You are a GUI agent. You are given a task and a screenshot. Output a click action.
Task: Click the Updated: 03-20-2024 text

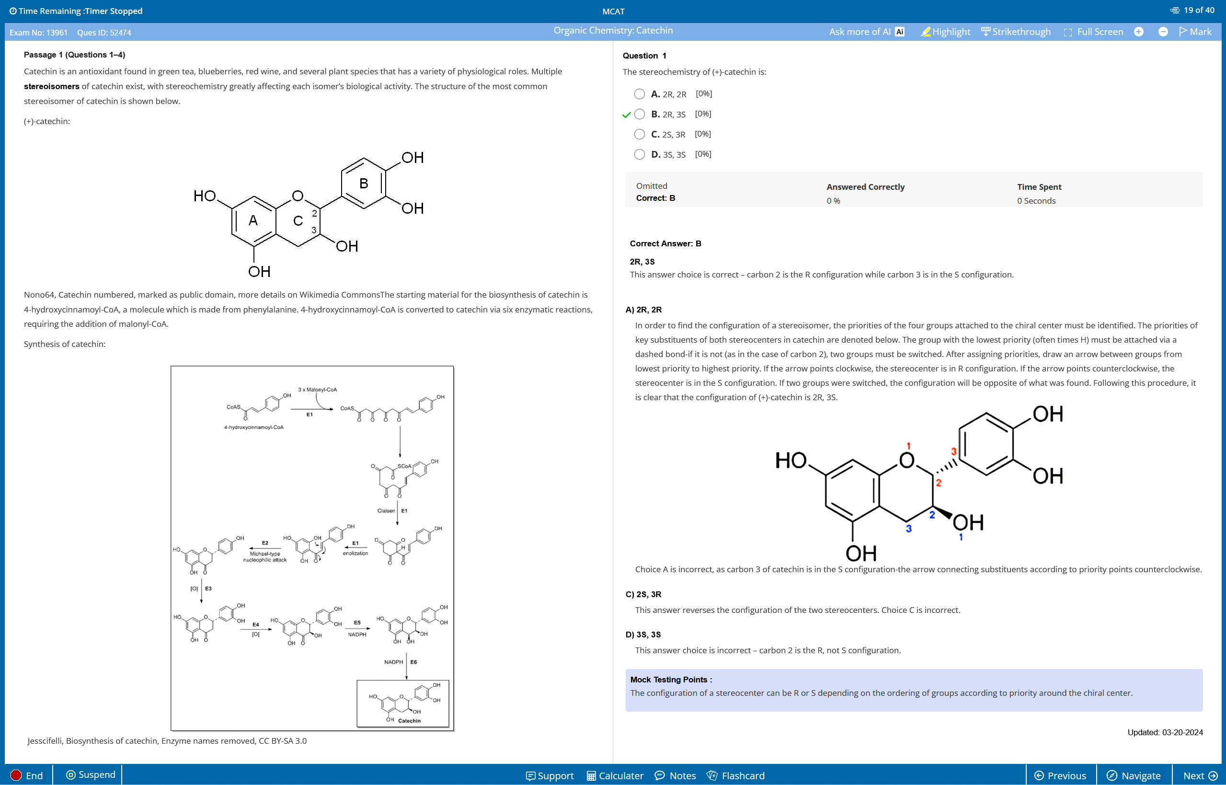[1165, 732]
